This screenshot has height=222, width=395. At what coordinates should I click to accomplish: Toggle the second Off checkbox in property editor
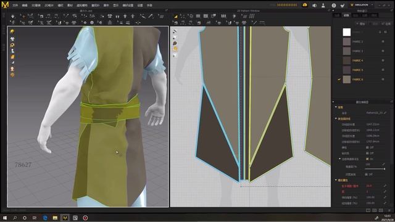367,154
